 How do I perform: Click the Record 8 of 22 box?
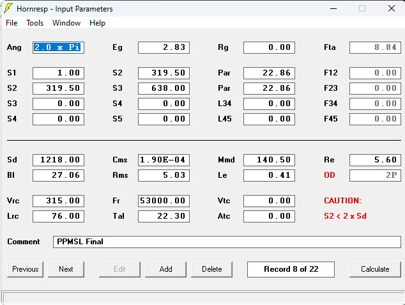291,269
